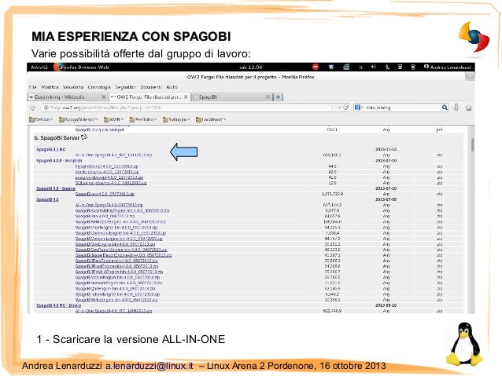Open the Strumenti menu

point(151,87)
